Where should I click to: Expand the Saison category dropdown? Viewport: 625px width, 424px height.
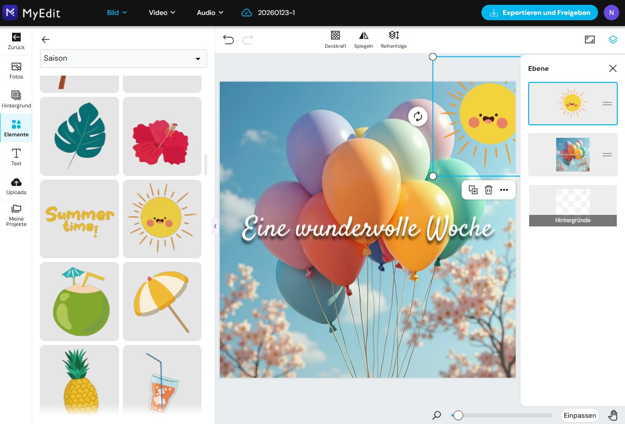123,58
